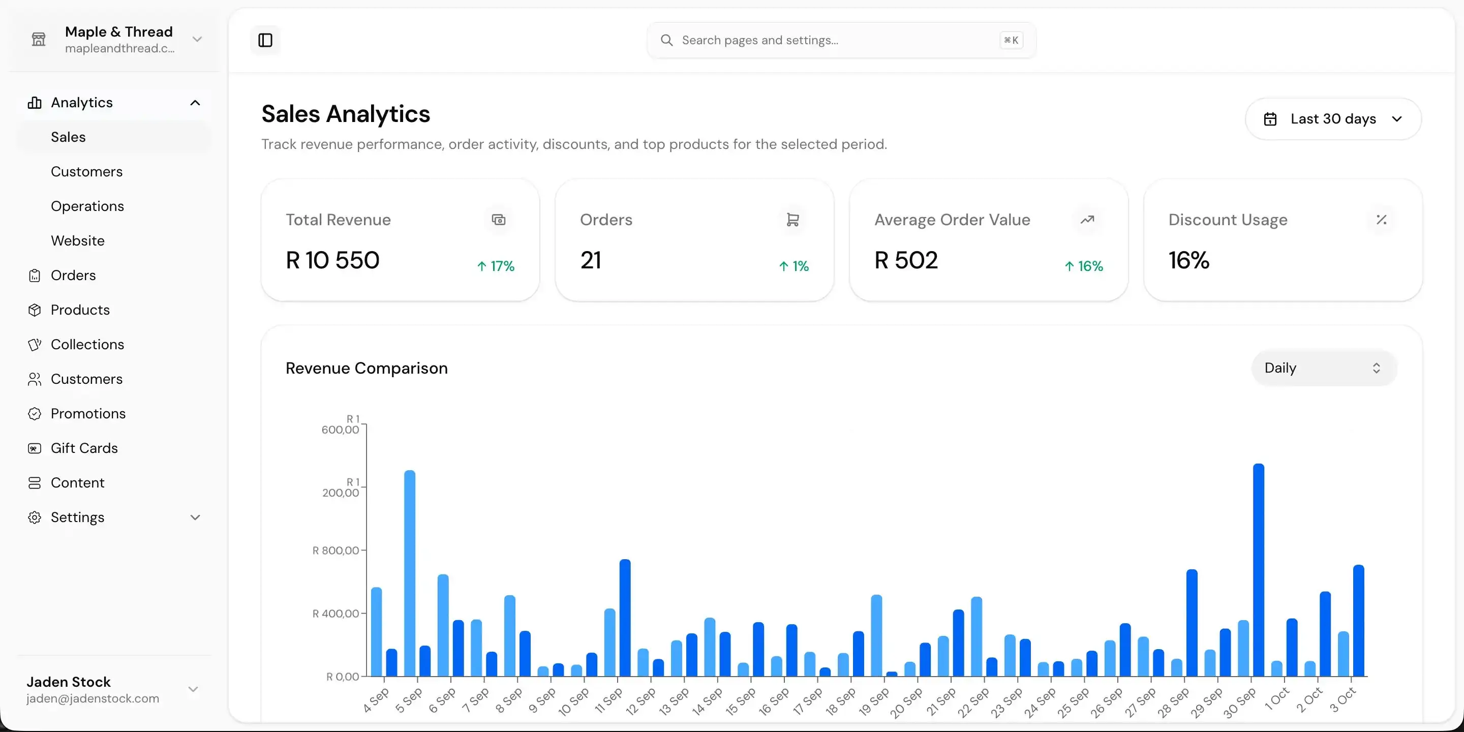1464x732 pixels.
Task: Click the Content stack icon
Action: click(35, 483)
